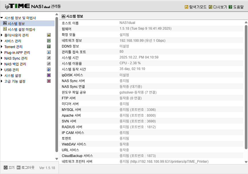The image size is (248, 174).
Task: Click the NAS 백업 관리 icon
Action: coord(49,64)
